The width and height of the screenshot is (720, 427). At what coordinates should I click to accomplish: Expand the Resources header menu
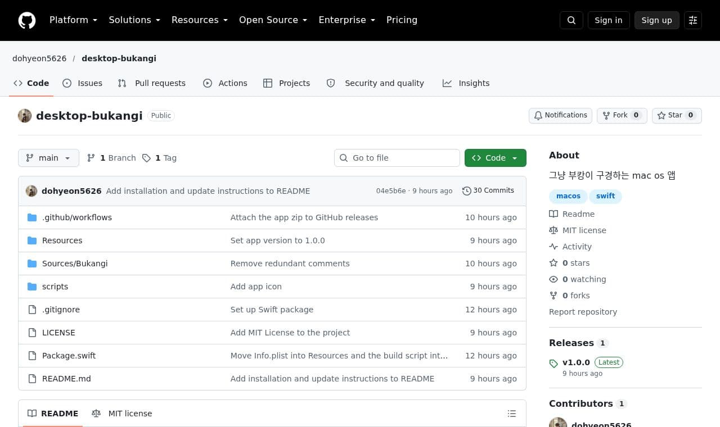pos(200,20)
